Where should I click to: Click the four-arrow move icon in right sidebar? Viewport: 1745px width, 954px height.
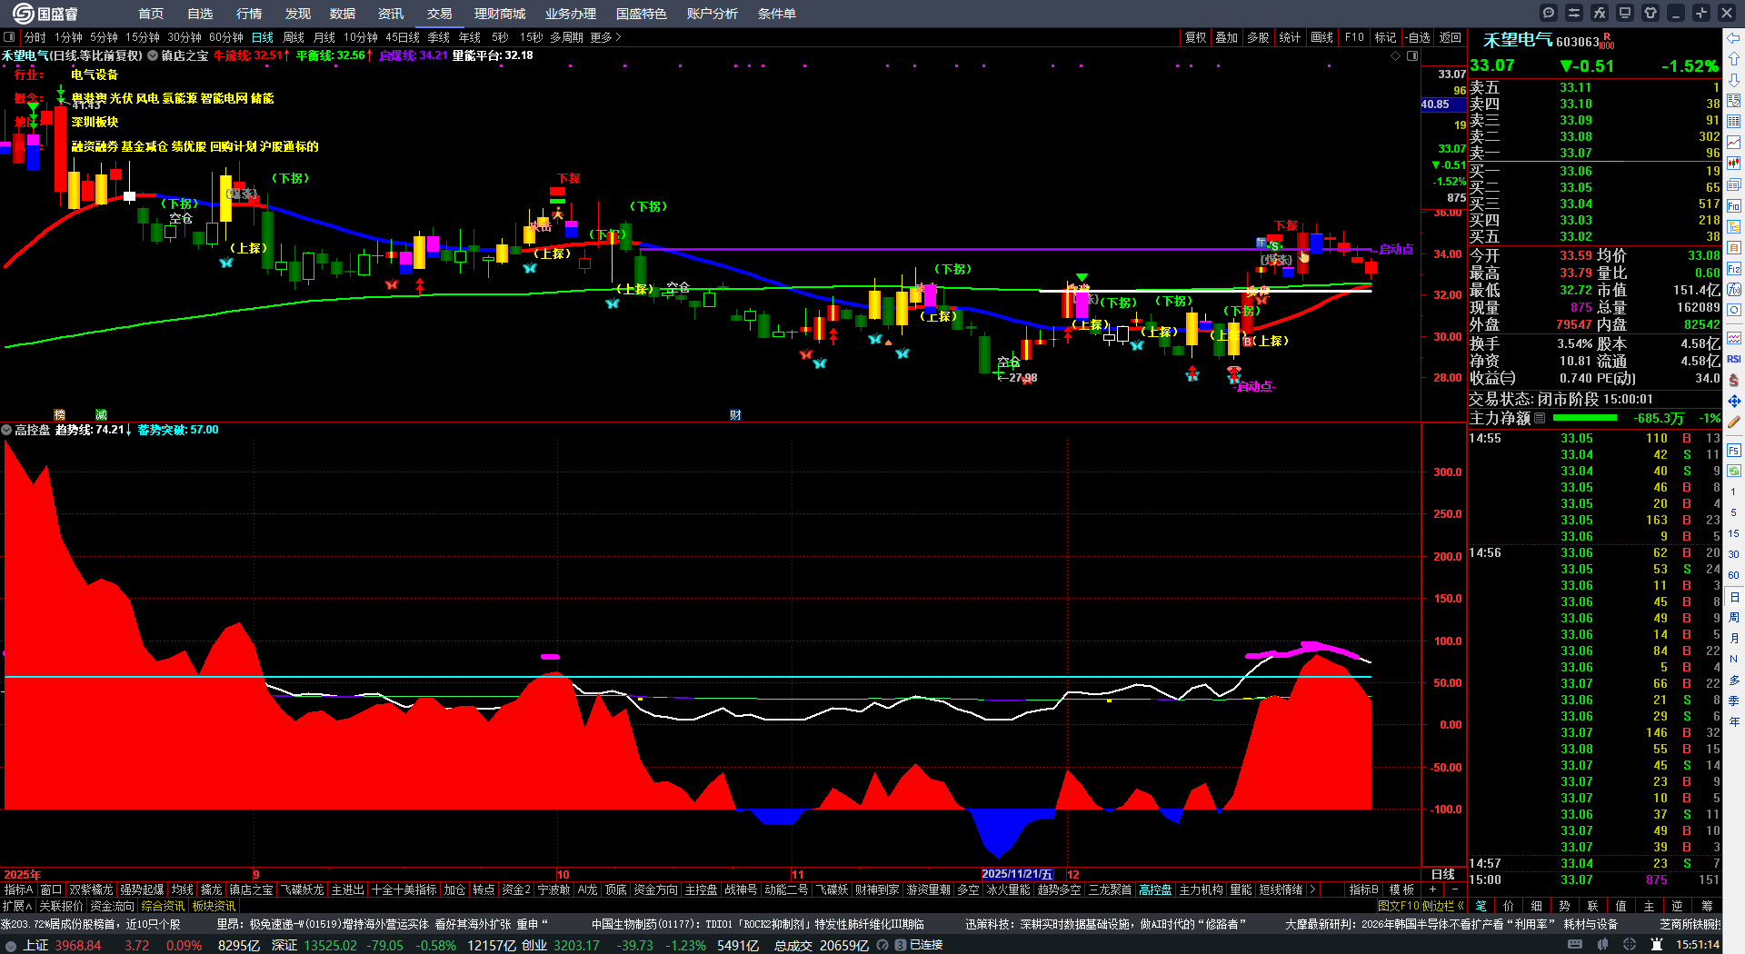click(1734, 401)
